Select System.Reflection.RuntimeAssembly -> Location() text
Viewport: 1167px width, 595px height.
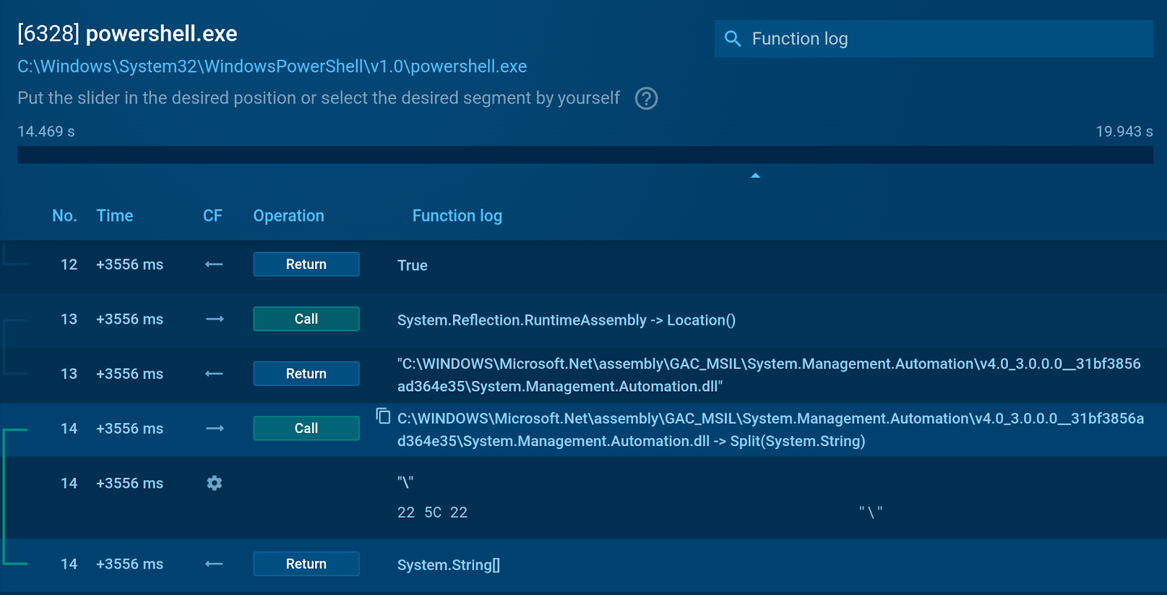(566, 320)
